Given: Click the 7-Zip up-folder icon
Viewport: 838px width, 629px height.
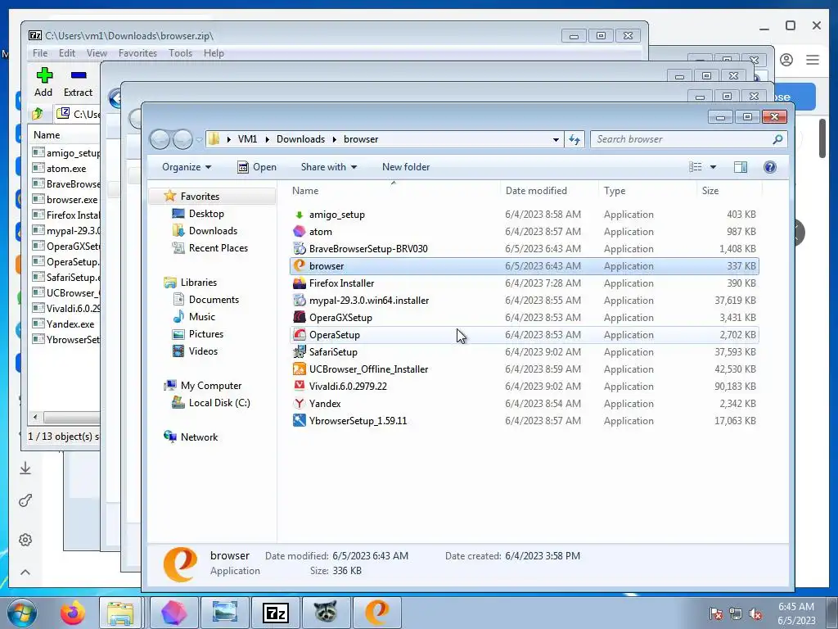Looking at the screenshot, I should [38, 113].
